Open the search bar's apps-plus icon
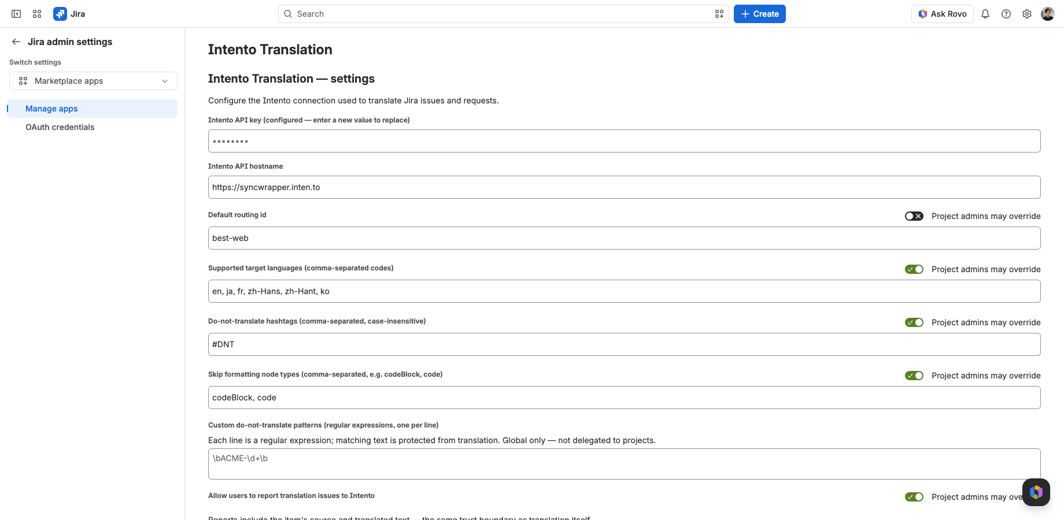 point(719,14)
